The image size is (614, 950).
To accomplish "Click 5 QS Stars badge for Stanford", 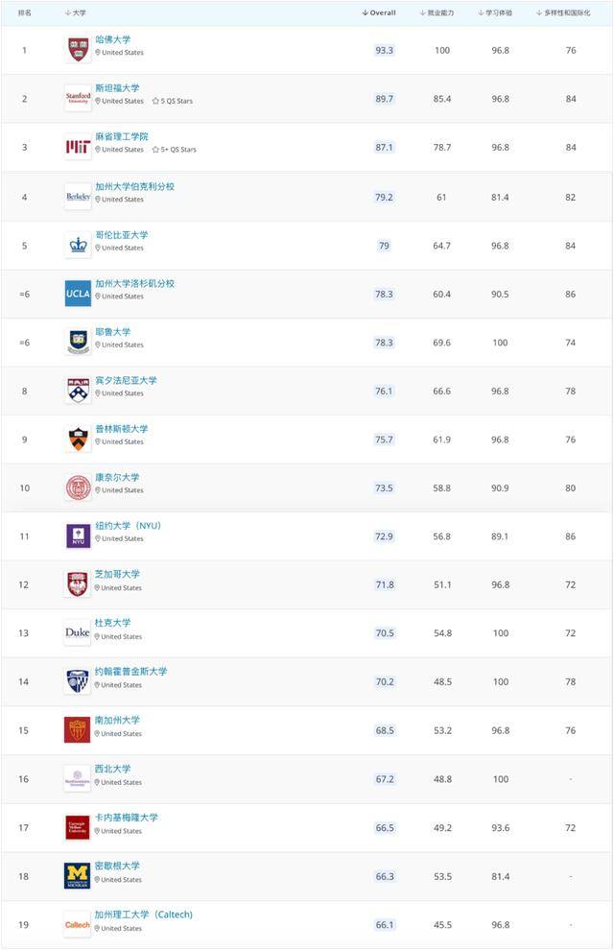I will coord(173,101).
